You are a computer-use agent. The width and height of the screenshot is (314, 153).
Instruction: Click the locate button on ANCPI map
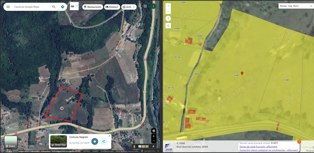[168, 26]
